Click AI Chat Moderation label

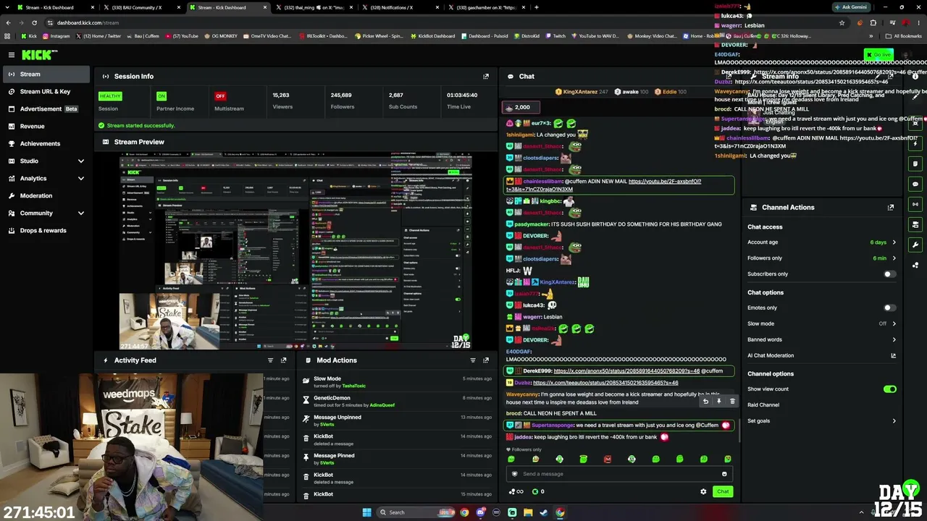(771, 355)
